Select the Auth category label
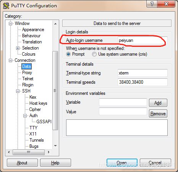178x172 pixels. click(x=34, y=116)
